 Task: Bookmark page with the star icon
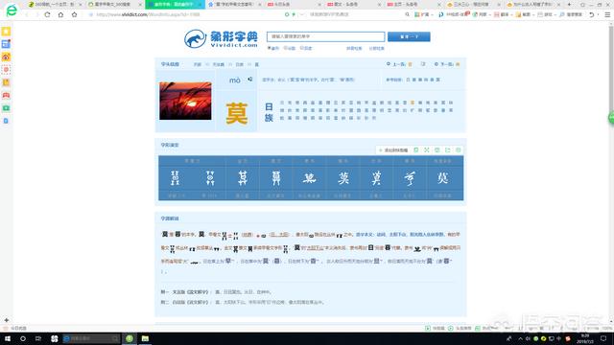point(75,14)
